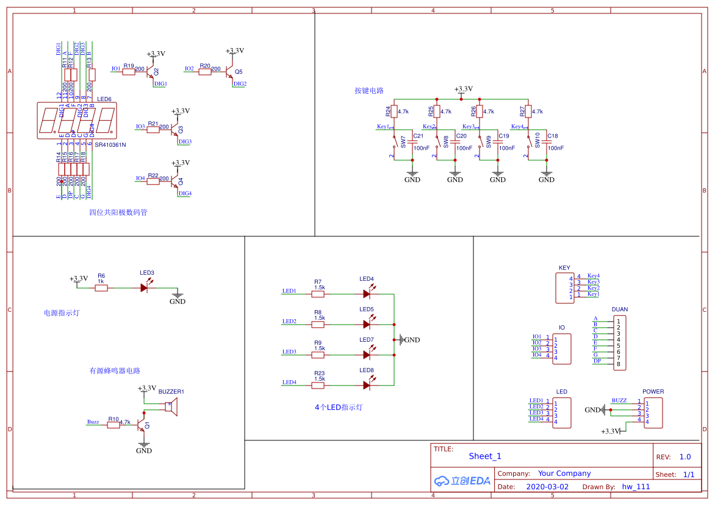The height and width of the screenshot is (505, 715).
Task: Select the 4-pin LED connector header
Action: pyautogui.click(x=562, y=412)
